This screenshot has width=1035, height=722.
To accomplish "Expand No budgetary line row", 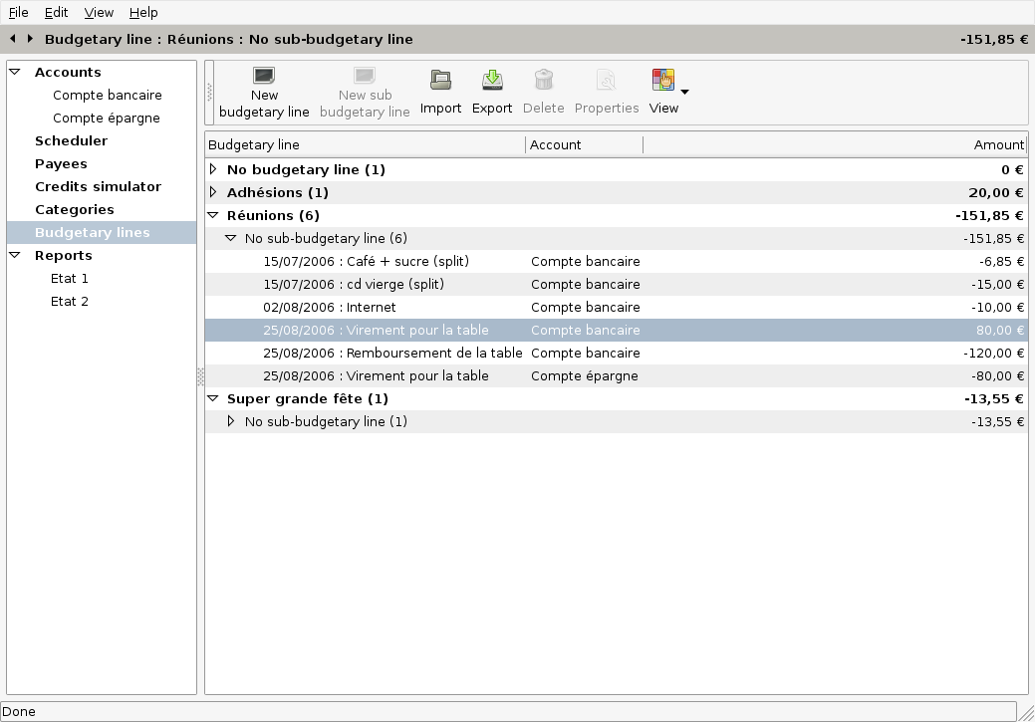I will click(213, 169).
